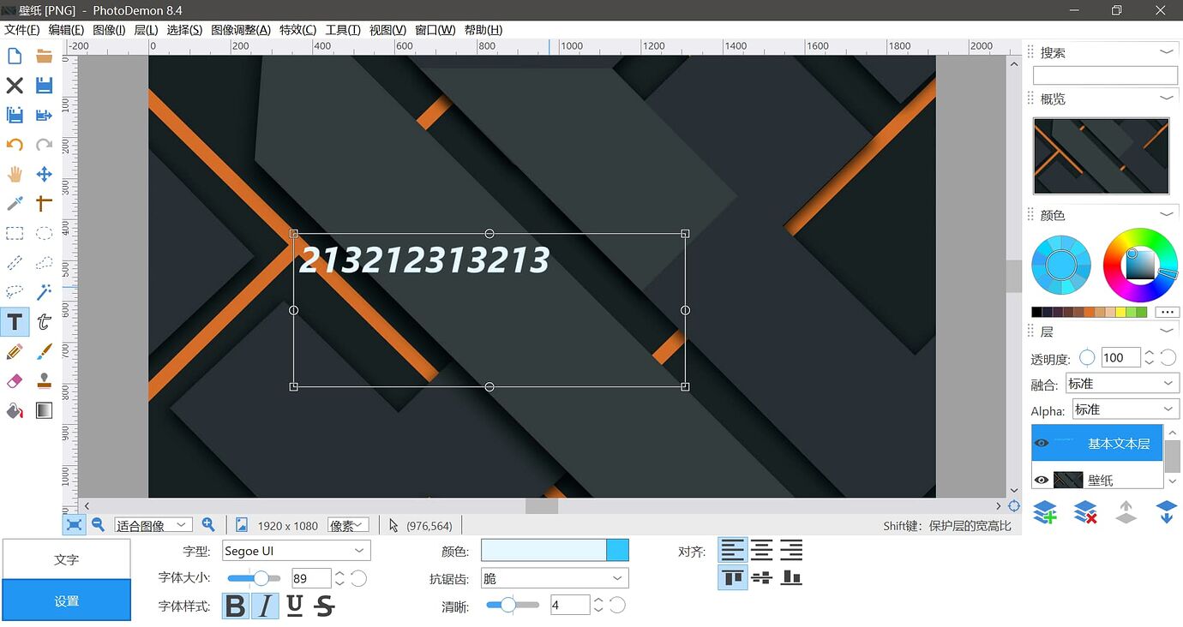
Task: Select the fancy typography text tool
Action: coord(45,322)
